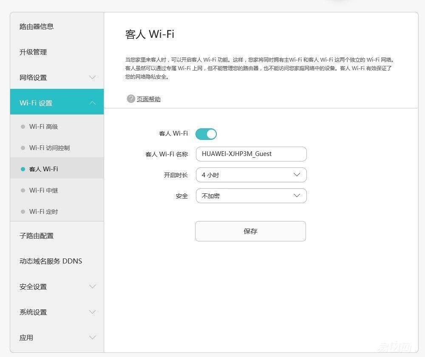Click the 系统设置 sidebar label
425x357 pixels.
[x=33, y=312]
